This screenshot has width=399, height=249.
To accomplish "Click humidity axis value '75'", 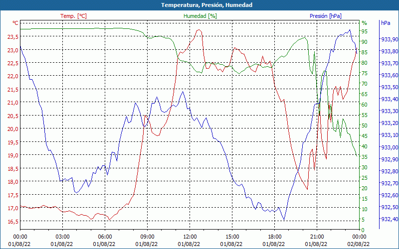I will [x=365, y=73].
